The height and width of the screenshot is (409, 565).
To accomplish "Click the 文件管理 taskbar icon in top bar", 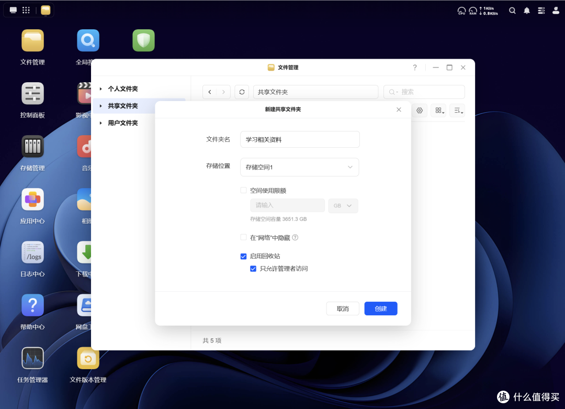I will (x=46, y=10).
